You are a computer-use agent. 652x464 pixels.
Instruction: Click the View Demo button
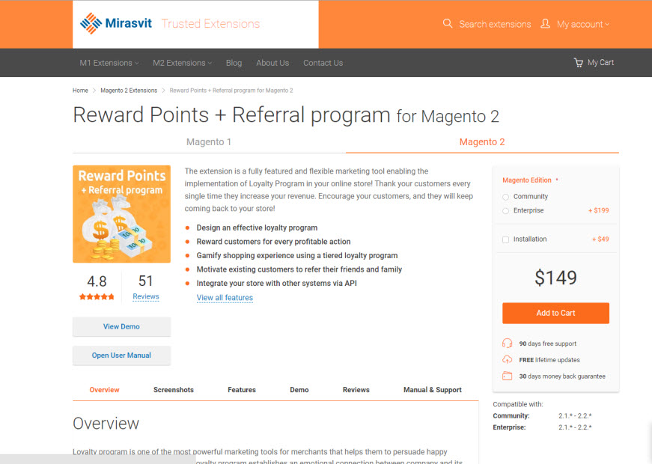(121, 326)
